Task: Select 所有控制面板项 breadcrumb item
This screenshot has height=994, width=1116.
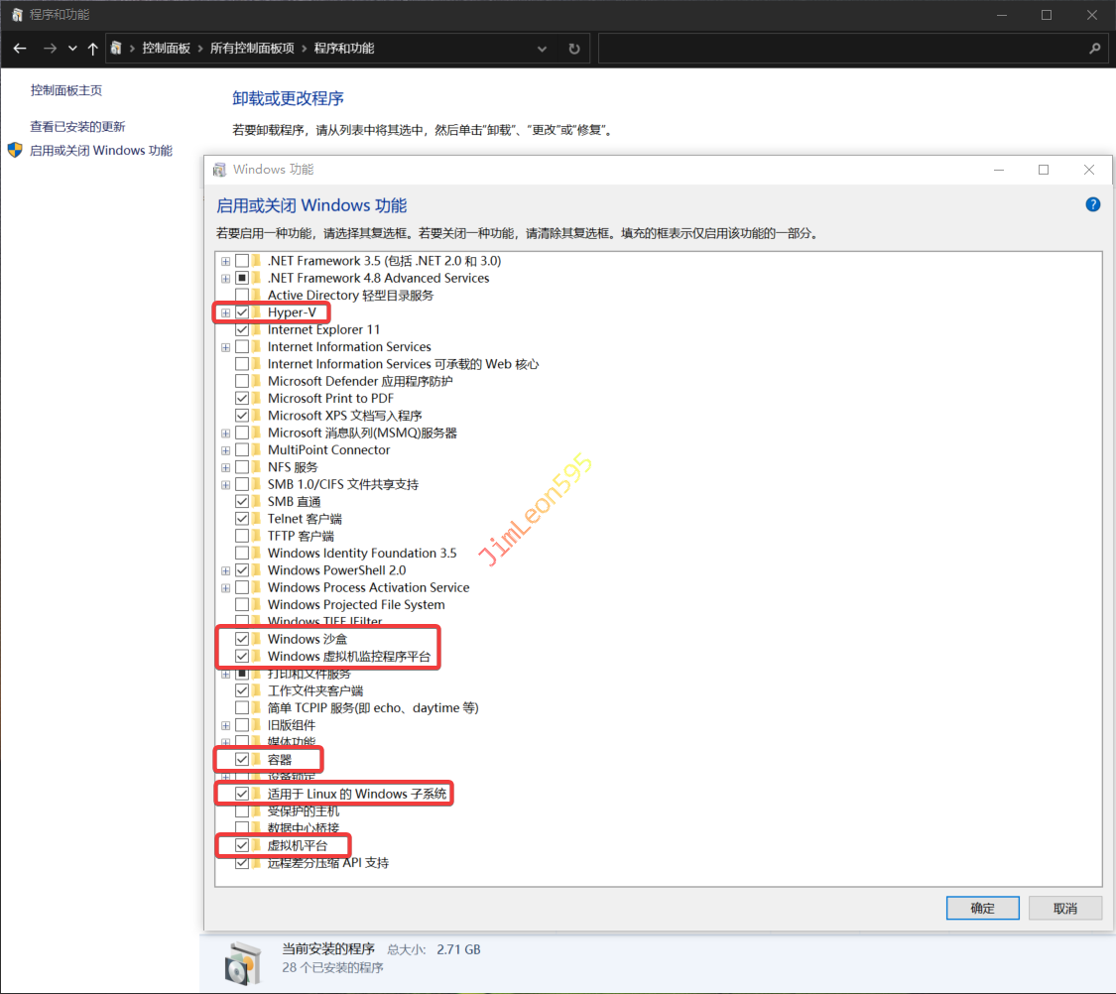Action: [252, 48]
